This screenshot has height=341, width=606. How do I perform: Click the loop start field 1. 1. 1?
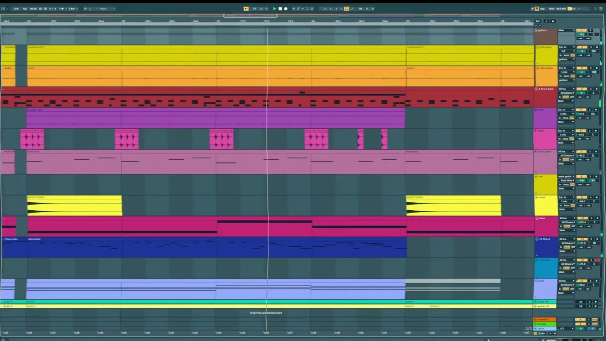(x=330, y=9)
